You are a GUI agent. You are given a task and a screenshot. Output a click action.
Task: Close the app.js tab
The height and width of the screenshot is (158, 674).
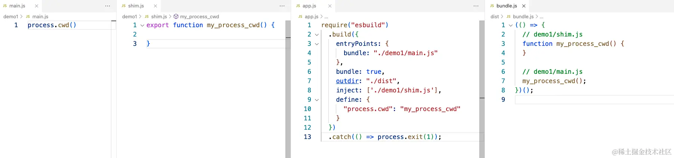pyautogui.click(x=330, y=6)
